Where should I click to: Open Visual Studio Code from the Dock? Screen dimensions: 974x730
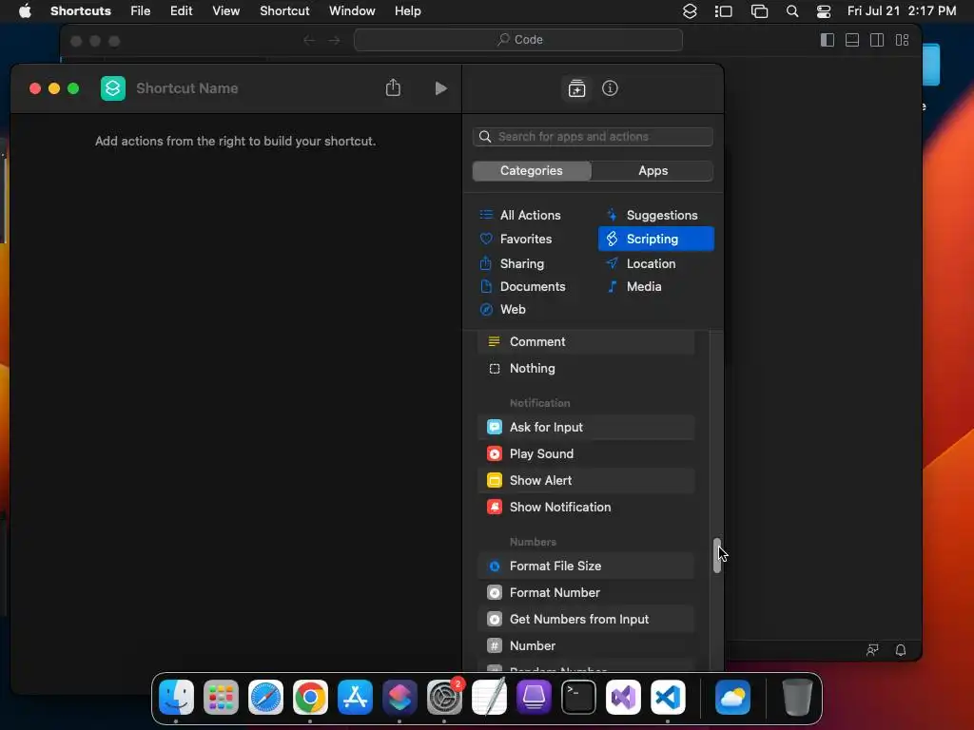coord(669,697)
